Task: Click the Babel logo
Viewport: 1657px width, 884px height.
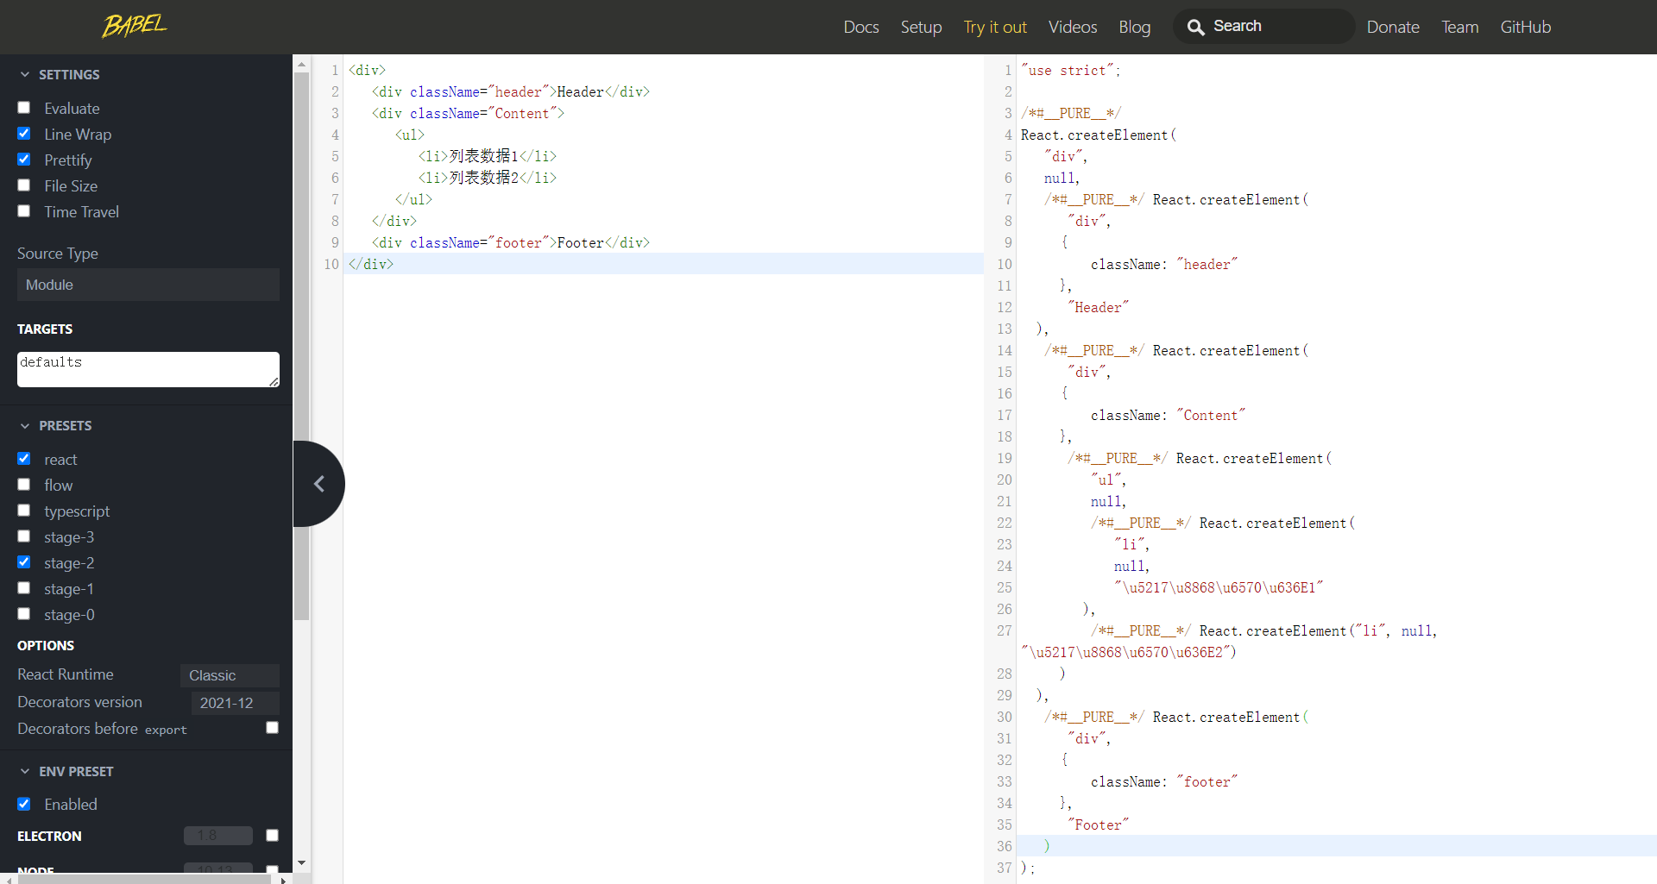Action: click(x=134, y=26)
